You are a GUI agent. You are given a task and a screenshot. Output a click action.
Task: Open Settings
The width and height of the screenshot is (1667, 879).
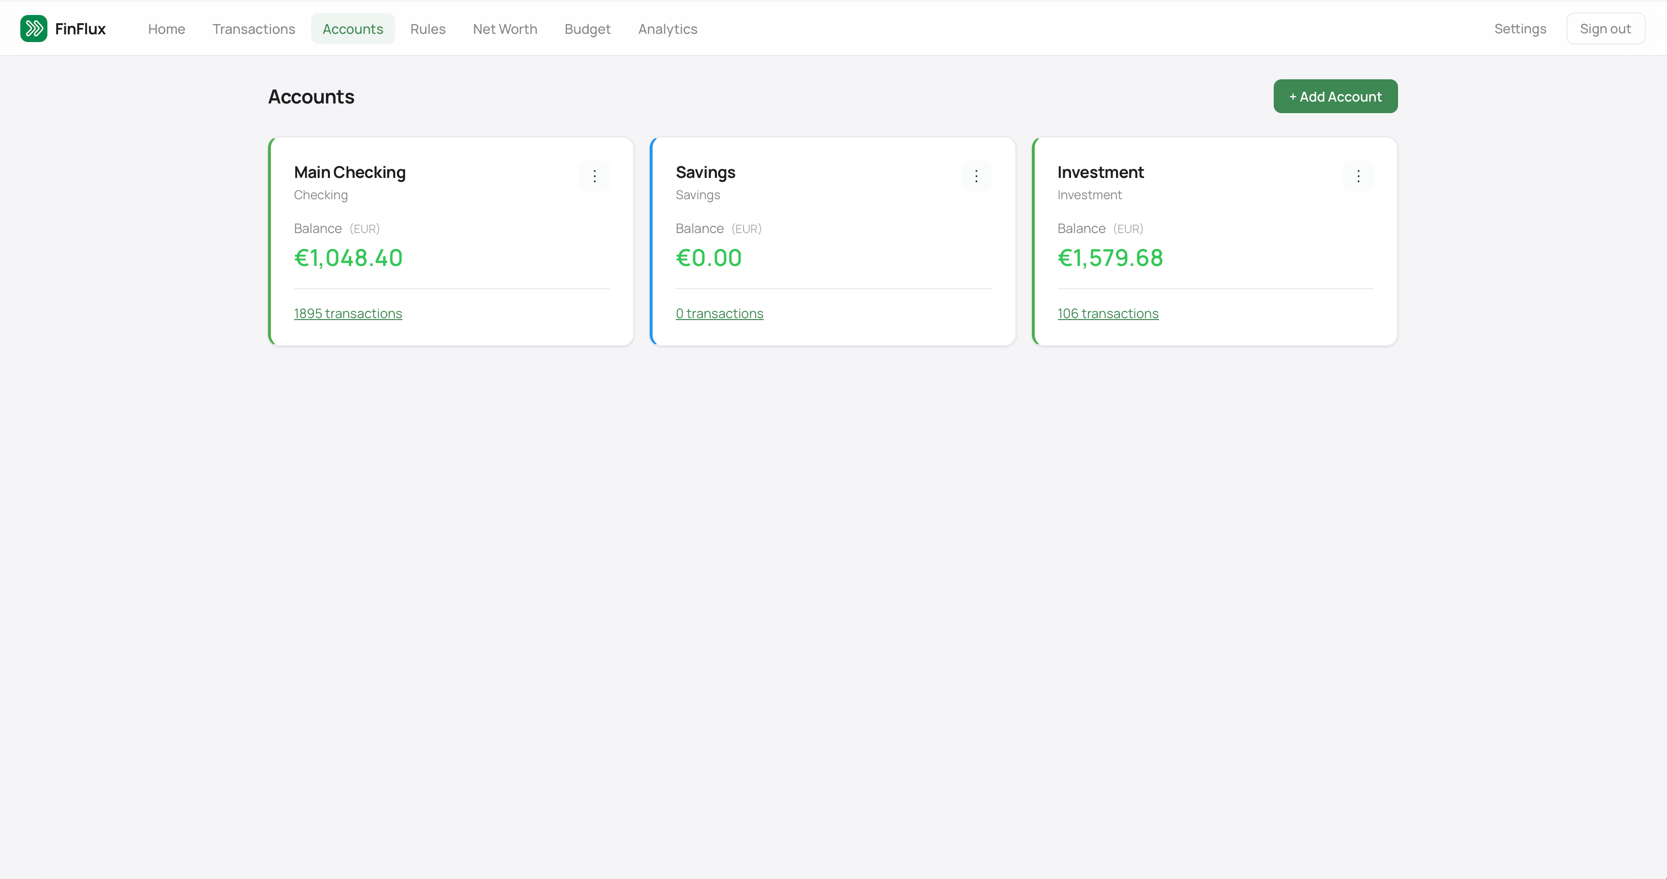[1520, 29]
